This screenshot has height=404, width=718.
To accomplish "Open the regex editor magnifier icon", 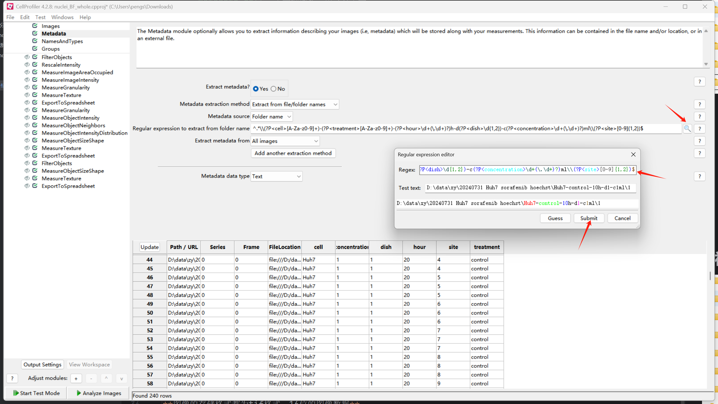I will 687,128.
